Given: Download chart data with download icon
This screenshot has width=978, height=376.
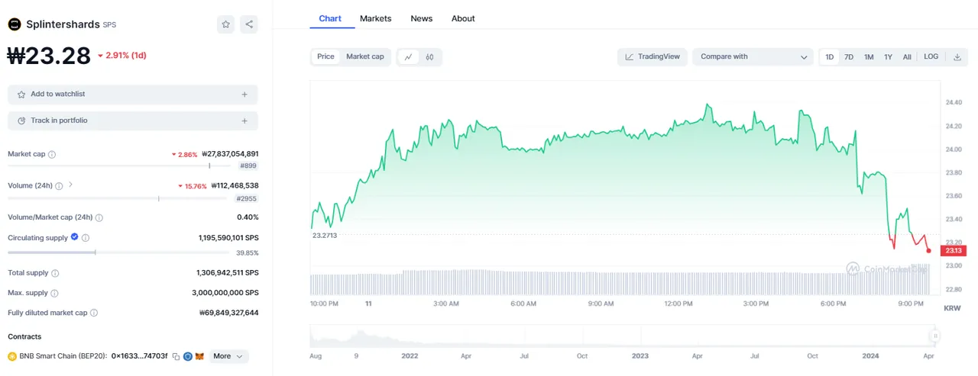Looking at the screenshot, I should coord(957,56).
